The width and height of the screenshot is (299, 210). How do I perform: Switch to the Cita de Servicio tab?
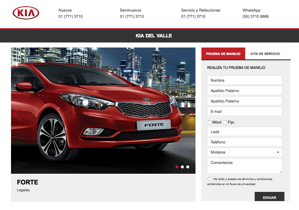click(265, 54)
